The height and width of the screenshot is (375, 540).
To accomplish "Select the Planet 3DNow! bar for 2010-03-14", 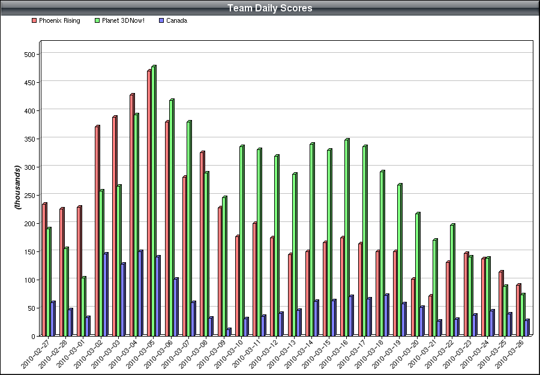I will (x=312, y=239).
